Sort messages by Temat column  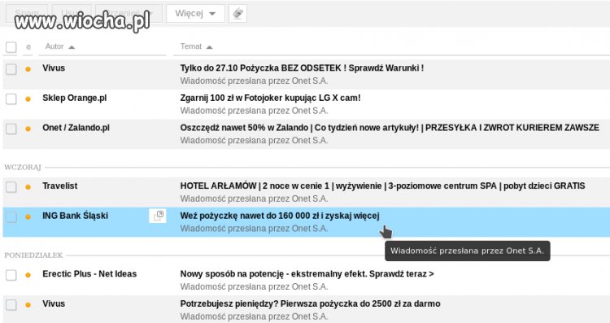click(196, 46)
